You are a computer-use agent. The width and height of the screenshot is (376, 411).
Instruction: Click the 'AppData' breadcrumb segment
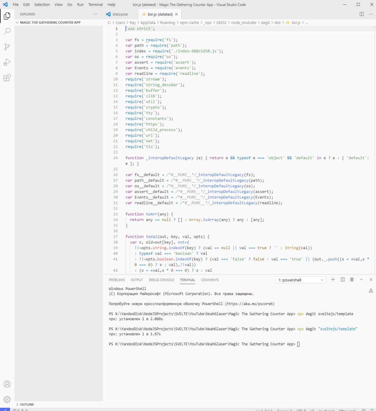click(x=148, y=23)
